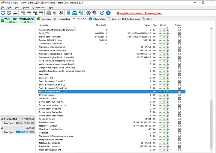Click the refresh icon with warning sign

pos(9,13)
